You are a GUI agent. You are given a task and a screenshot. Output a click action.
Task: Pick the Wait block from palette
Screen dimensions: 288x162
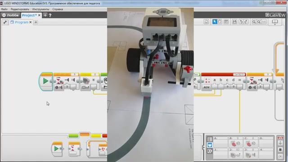coord(74,149)
